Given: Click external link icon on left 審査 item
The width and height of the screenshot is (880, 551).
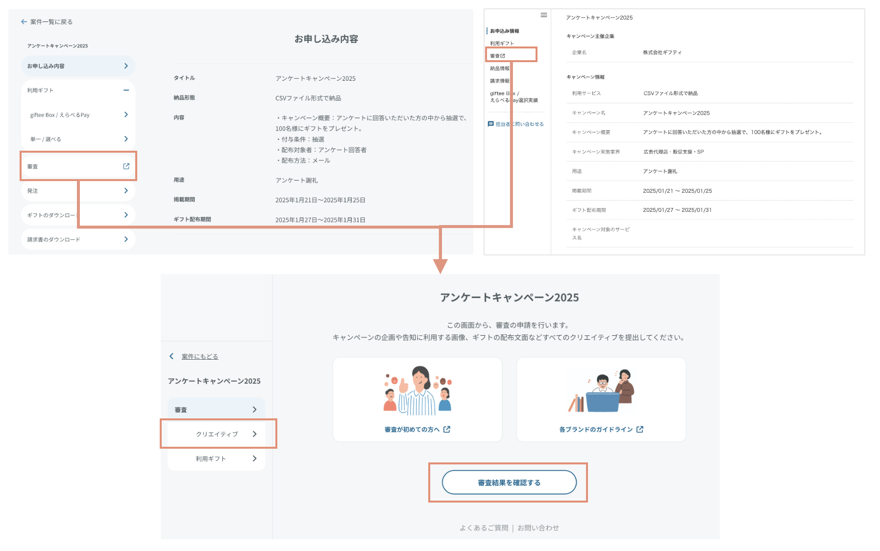Looking at the screenshot, I should [x=126, y=166].
